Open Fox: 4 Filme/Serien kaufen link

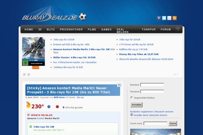[x=75, y=62]
